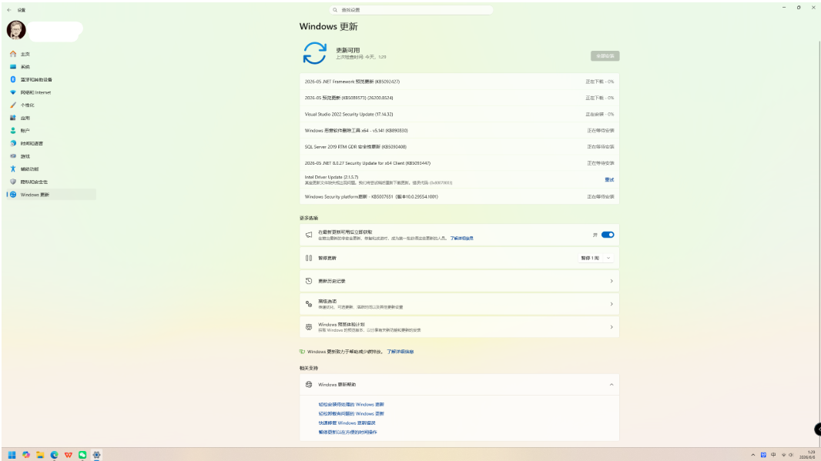The height and width of the screenshot is (461, 821).
Task: Open the Windows Start menu on the taskbar
Action: [x=12, y=456]
